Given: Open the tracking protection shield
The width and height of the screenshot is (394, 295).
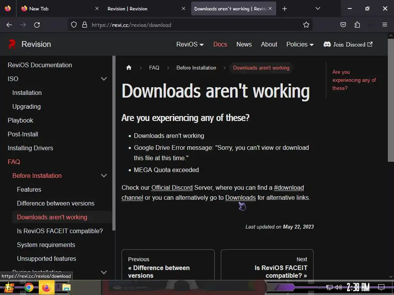Looking at the screenshot, I should coord(73,25).
